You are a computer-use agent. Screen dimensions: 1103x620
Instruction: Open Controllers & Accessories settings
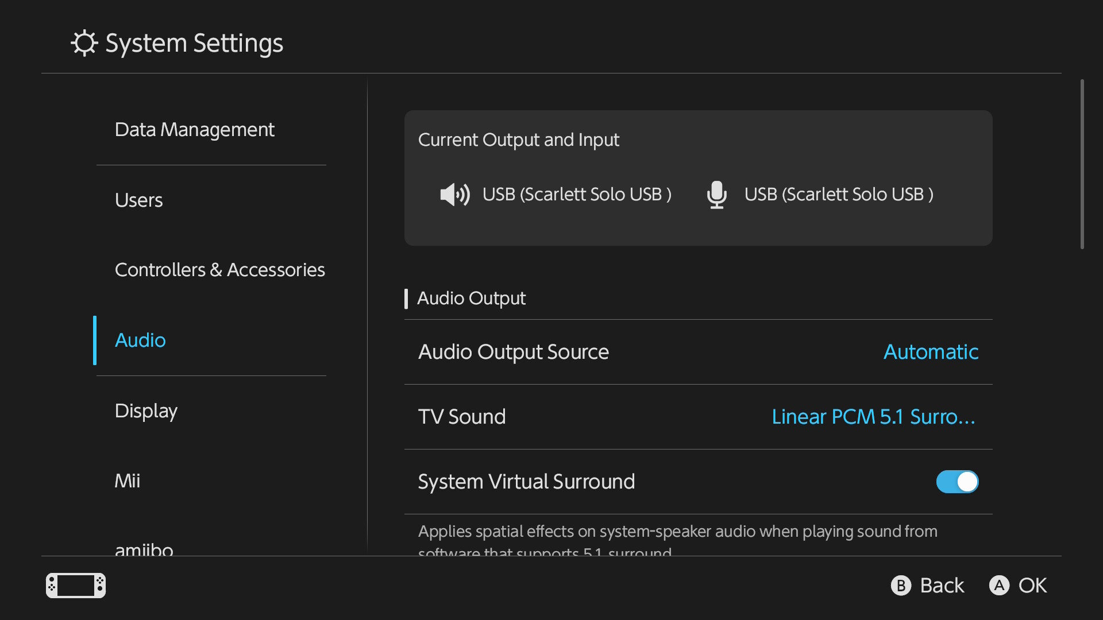point(219,270)
